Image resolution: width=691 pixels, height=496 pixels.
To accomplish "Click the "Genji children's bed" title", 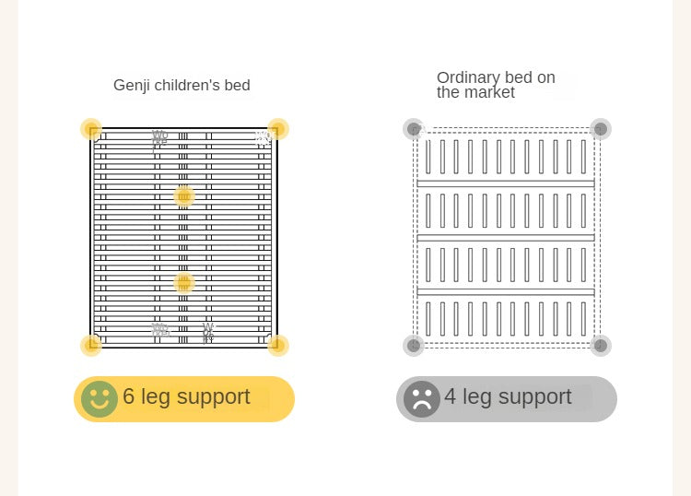I will (x=182, y=86).
